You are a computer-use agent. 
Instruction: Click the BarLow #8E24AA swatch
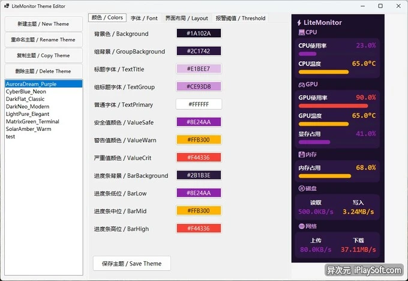199,193
